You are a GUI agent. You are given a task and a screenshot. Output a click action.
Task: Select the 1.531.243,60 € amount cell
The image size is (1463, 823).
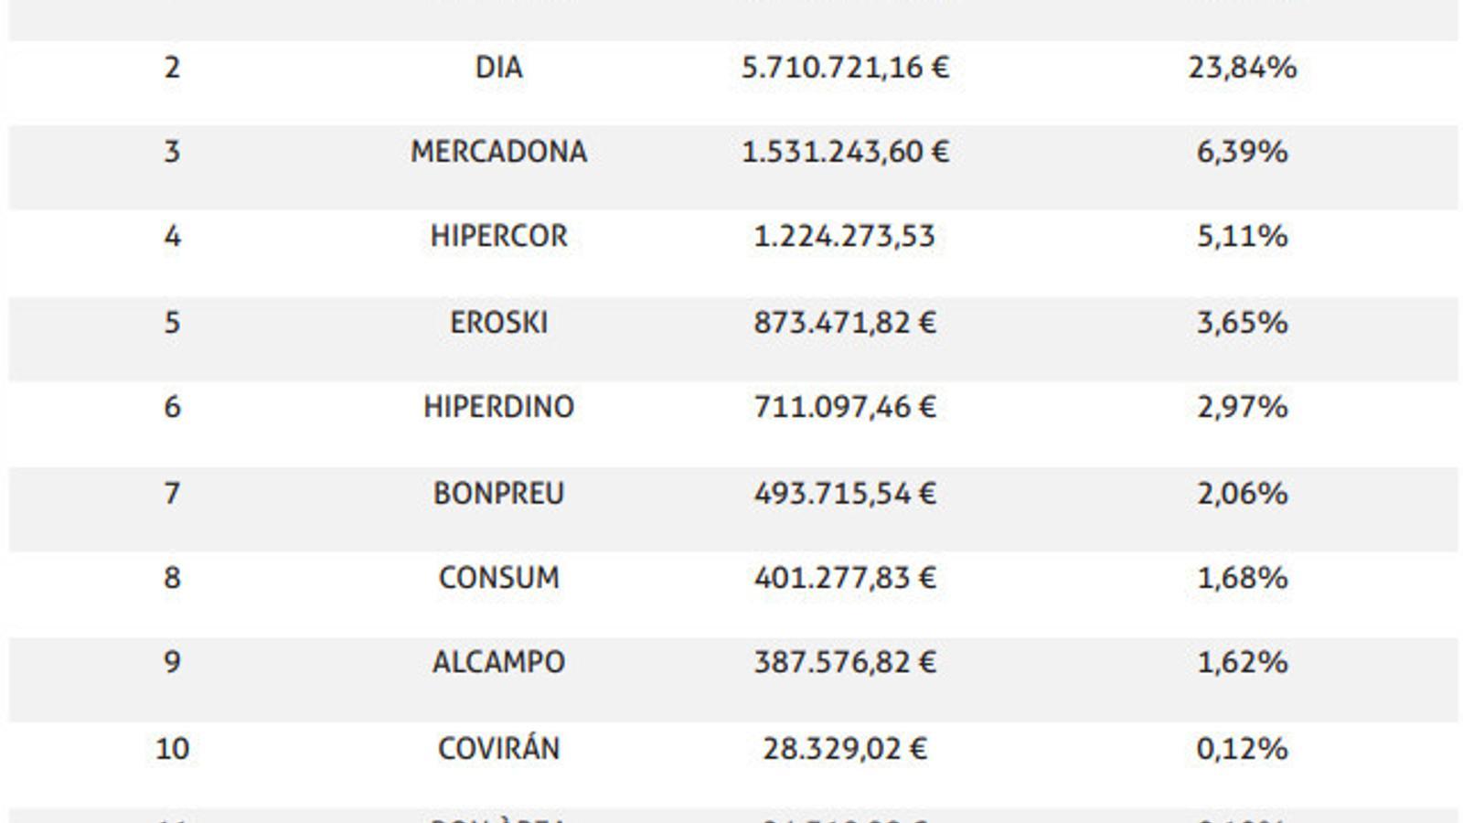[x=845, y=152]
